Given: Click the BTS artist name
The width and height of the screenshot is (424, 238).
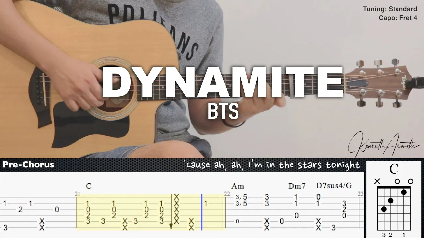Looking at the screenshot, I should (223, 112).
